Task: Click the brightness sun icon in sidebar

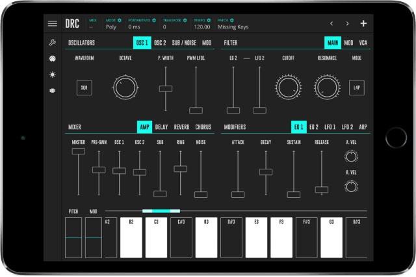Action: pos(53,74)
